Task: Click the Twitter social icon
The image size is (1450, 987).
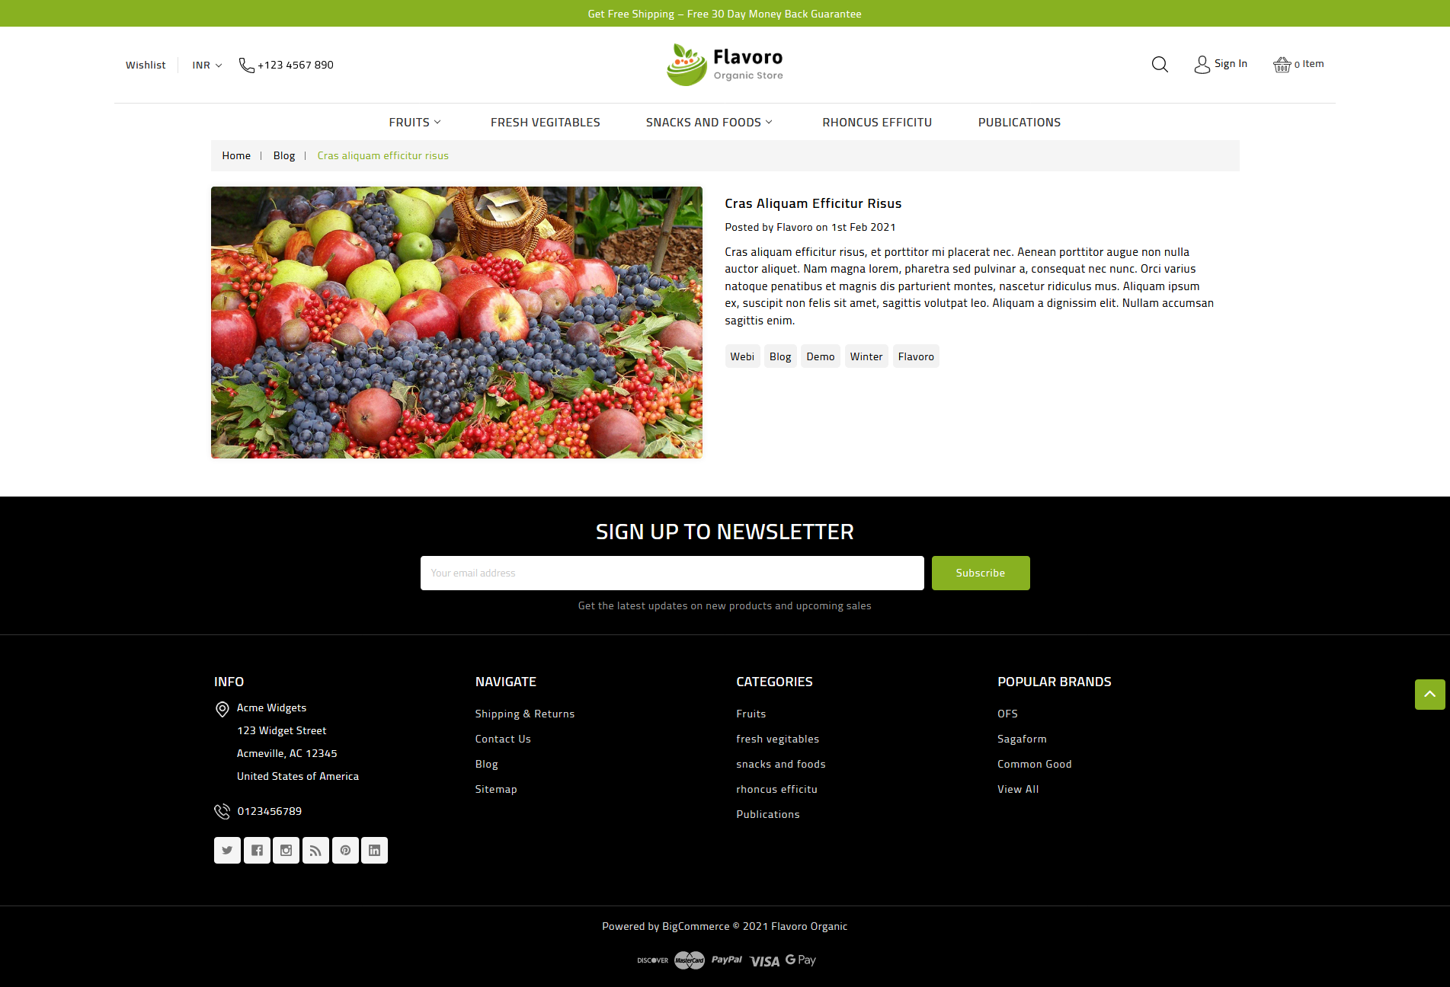Action: [x=227, y=850]
